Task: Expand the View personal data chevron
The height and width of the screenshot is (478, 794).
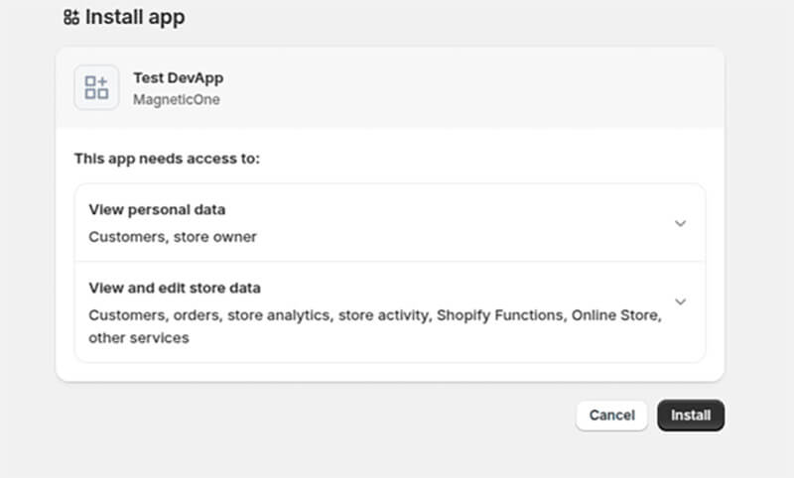Action: point(680,223)
